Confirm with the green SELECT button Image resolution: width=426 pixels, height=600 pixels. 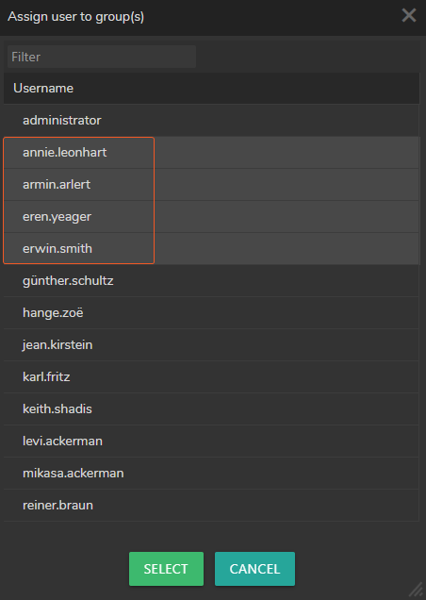point(166,569)
